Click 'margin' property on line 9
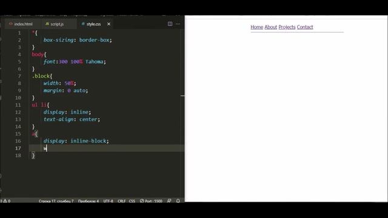Screen dimensions: 388x218 coord(53,90)
